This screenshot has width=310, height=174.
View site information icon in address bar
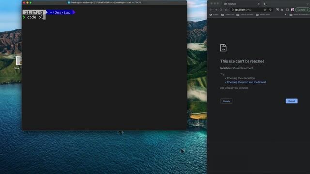[x=232, y=10]
